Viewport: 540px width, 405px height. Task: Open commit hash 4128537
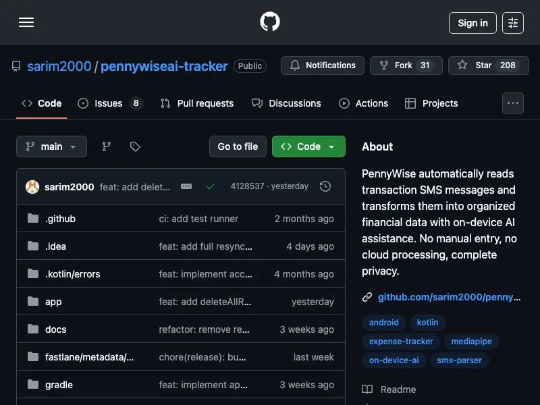247,186
